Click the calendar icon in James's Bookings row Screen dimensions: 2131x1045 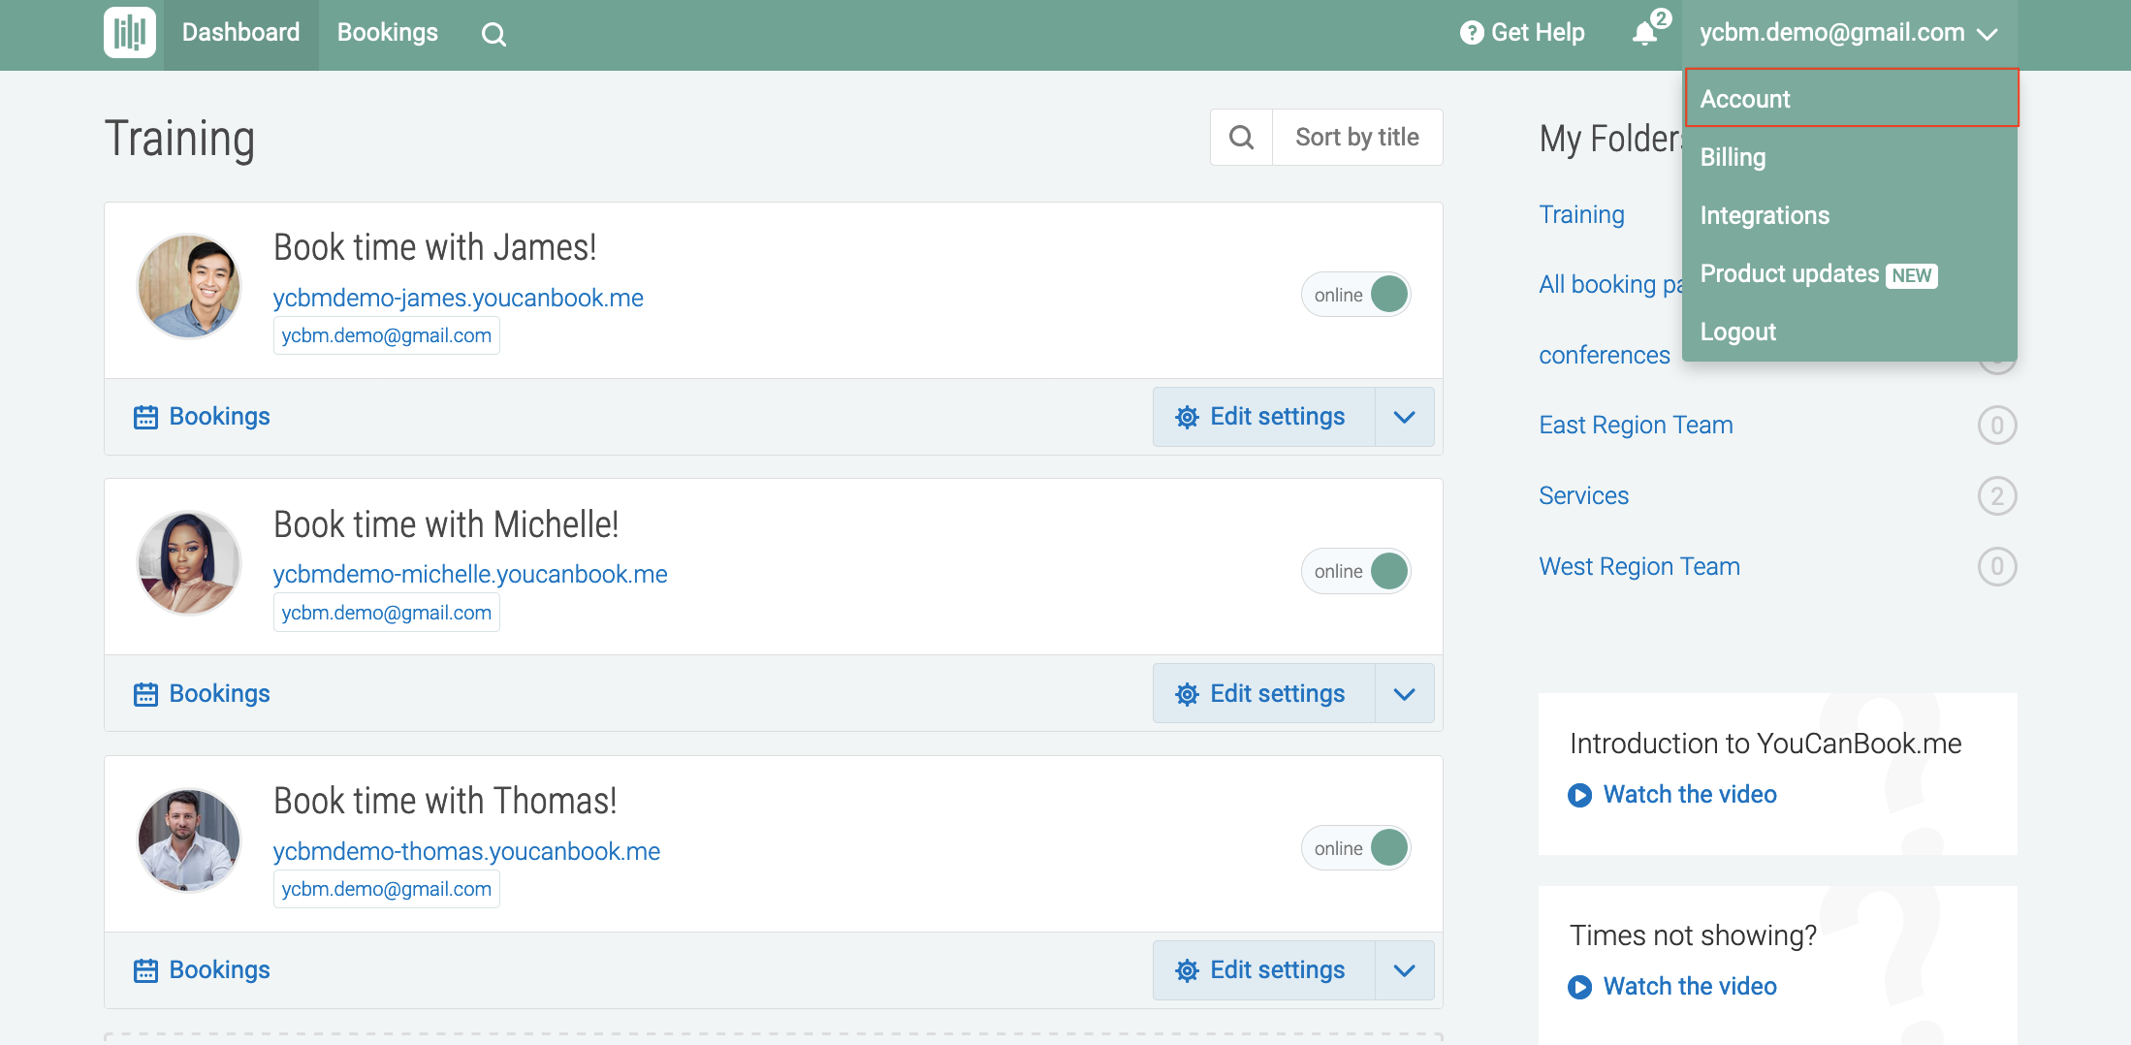point(145,417)
